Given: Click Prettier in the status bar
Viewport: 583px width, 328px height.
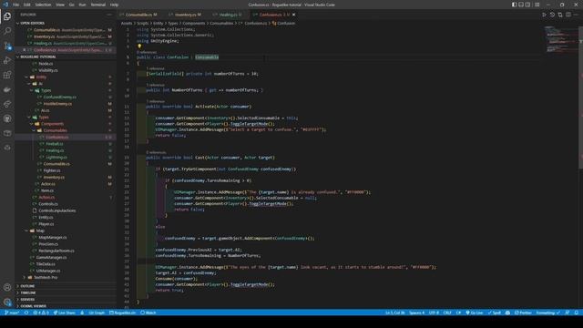Looking at the screenshot, I should [523, 313].
